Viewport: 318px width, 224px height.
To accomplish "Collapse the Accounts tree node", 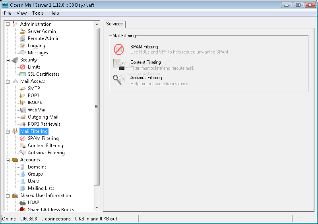I will tap(8, 160).
